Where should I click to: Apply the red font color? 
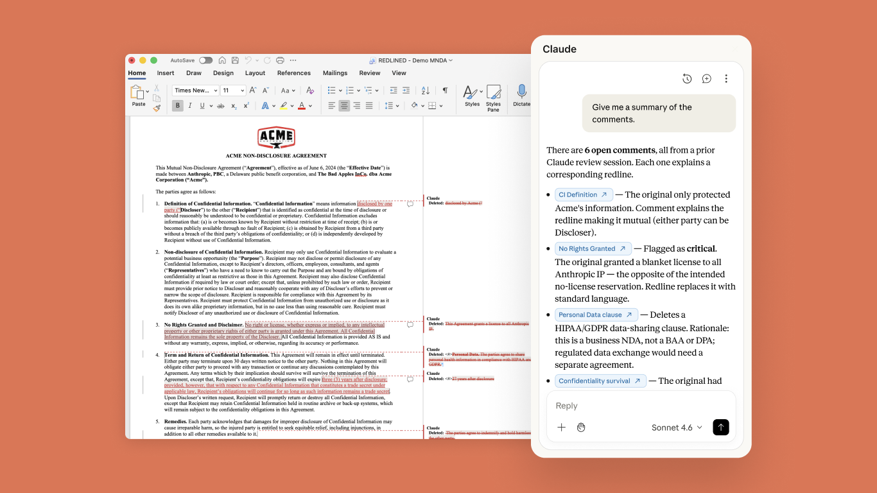(302, 106)
